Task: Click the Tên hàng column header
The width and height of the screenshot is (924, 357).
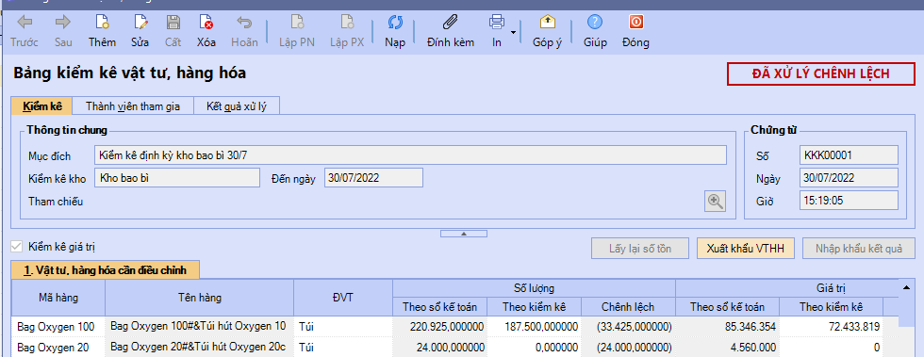Action: tap(199, 298)
